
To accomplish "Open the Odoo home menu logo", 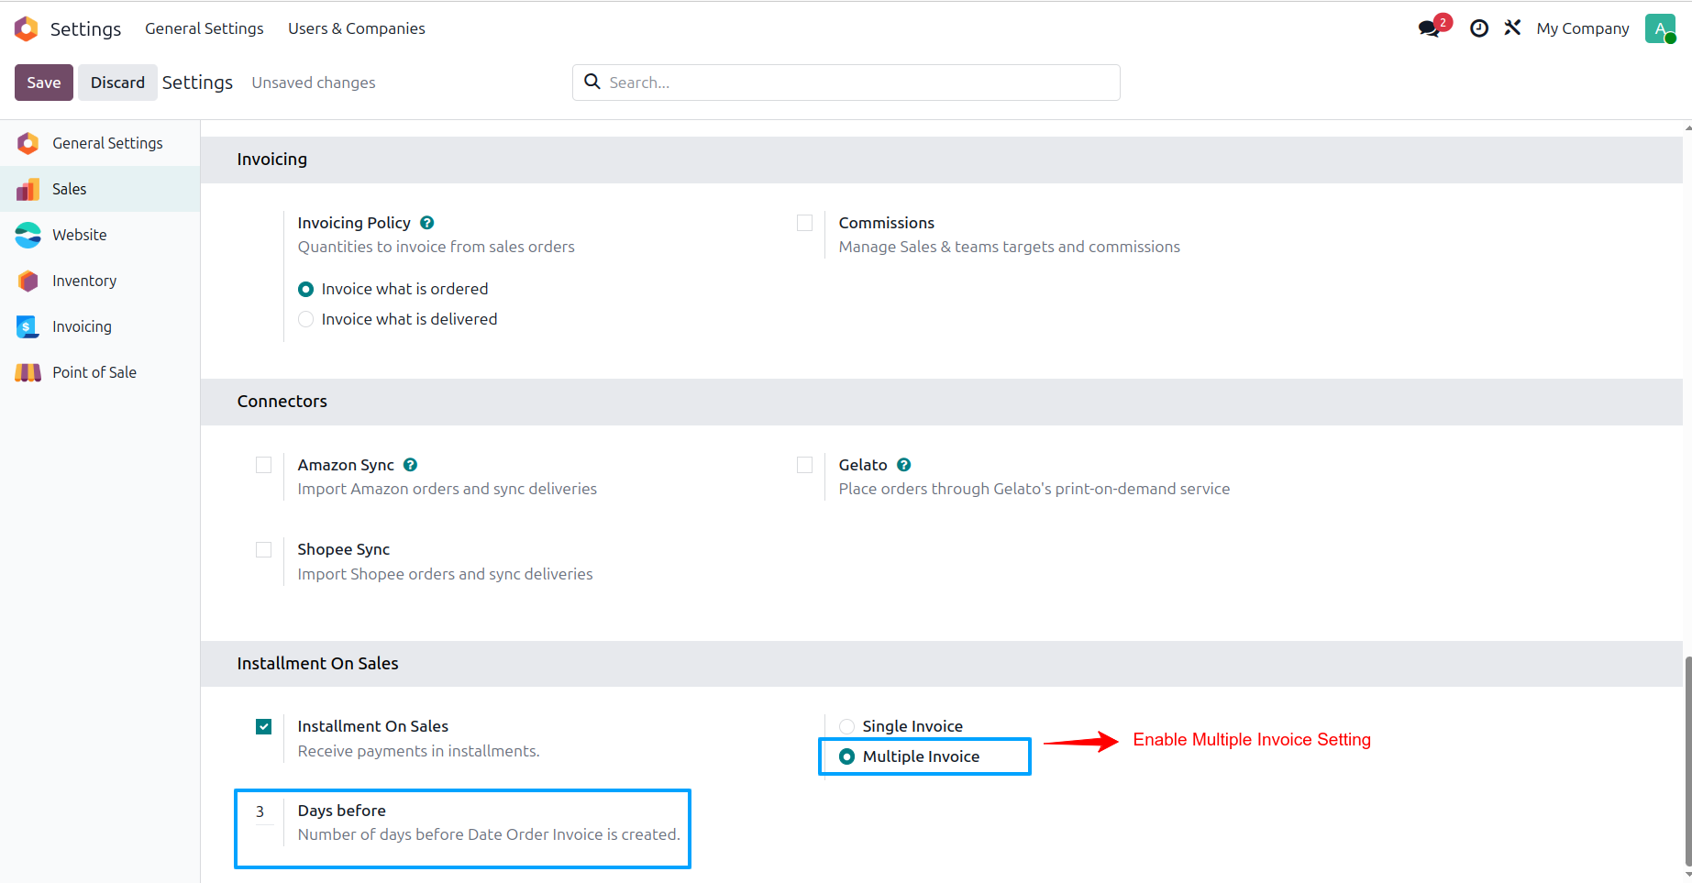I will click(27, 28).
